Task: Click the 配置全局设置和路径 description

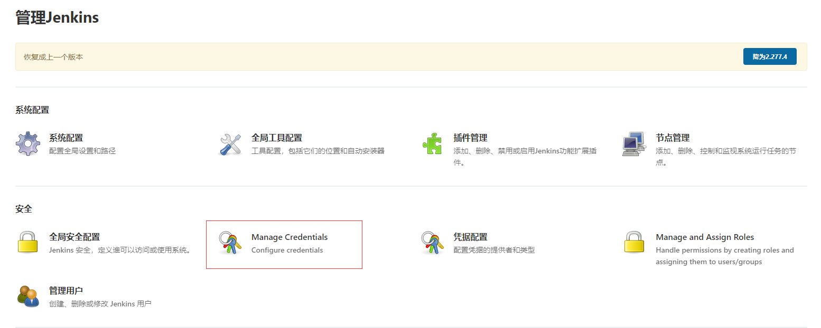Action: pos(82,151)
